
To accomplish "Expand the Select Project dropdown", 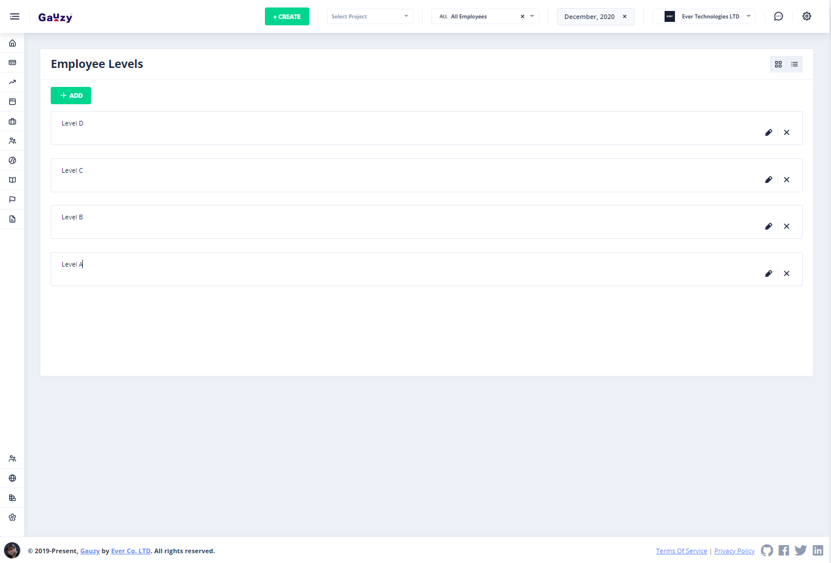I will (x=370, y=17).
